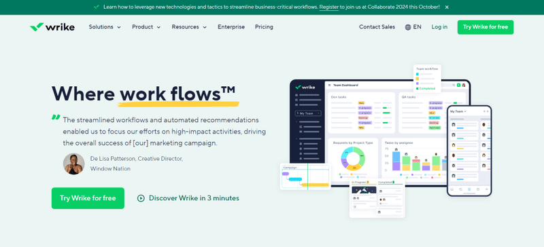Viewport: 544px width, 247px height.
Task: Open the Pricing page
Action: coord(264,27)
